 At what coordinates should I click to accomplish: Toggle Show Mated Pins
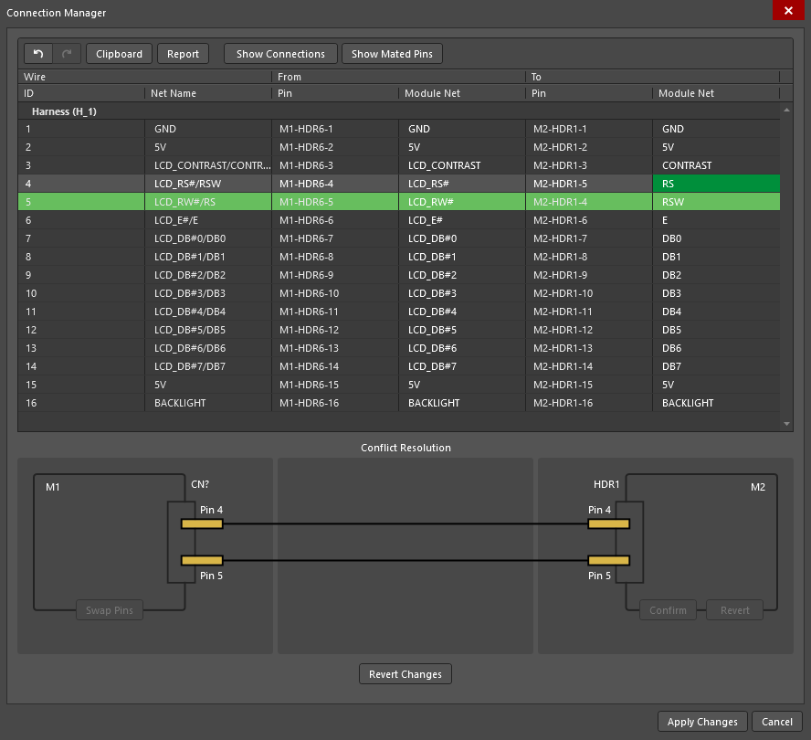[x=392, y=54]
